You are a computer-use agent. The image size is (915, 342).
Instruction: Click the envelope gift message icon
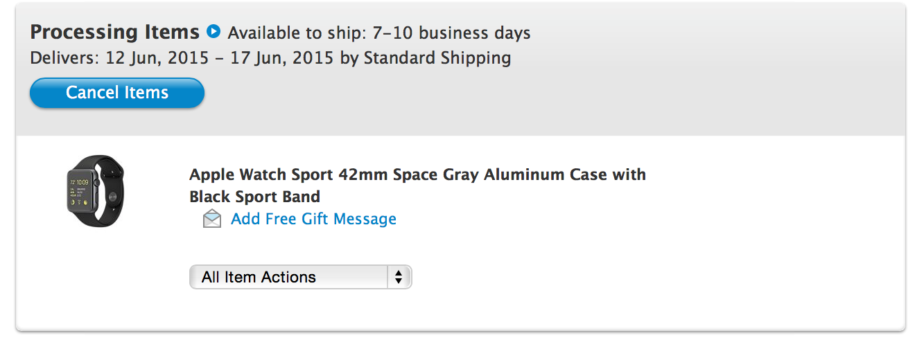[212, 219]
